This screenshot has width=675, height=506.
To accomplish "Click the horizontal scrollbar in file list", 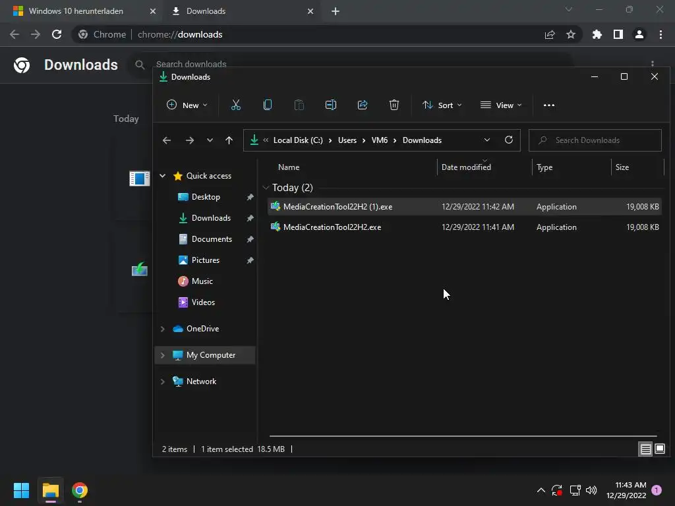I will click(x=463, y=436).
